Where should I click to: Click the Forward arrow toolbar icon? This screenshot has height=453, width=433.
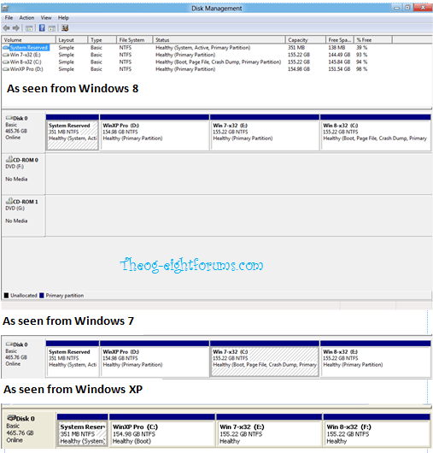tap(16, 28)
